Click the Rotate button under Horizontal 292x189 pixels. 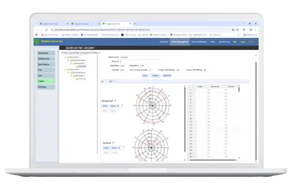point(113,106)
